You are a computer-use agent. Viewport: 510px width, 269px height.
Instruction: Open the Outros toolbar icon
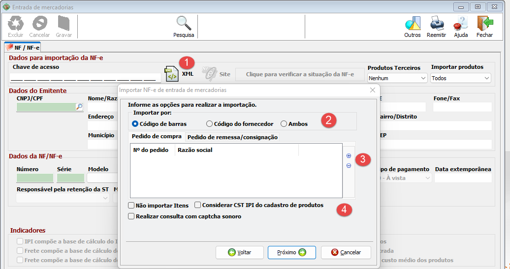point(412,23)
